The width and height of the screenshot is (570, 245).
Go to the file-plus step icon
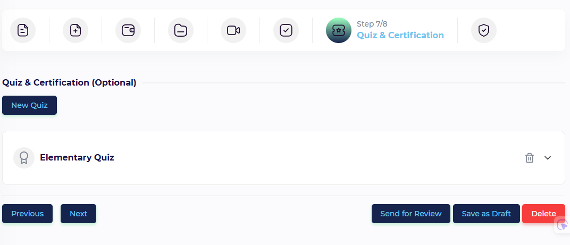click(76, 30)
